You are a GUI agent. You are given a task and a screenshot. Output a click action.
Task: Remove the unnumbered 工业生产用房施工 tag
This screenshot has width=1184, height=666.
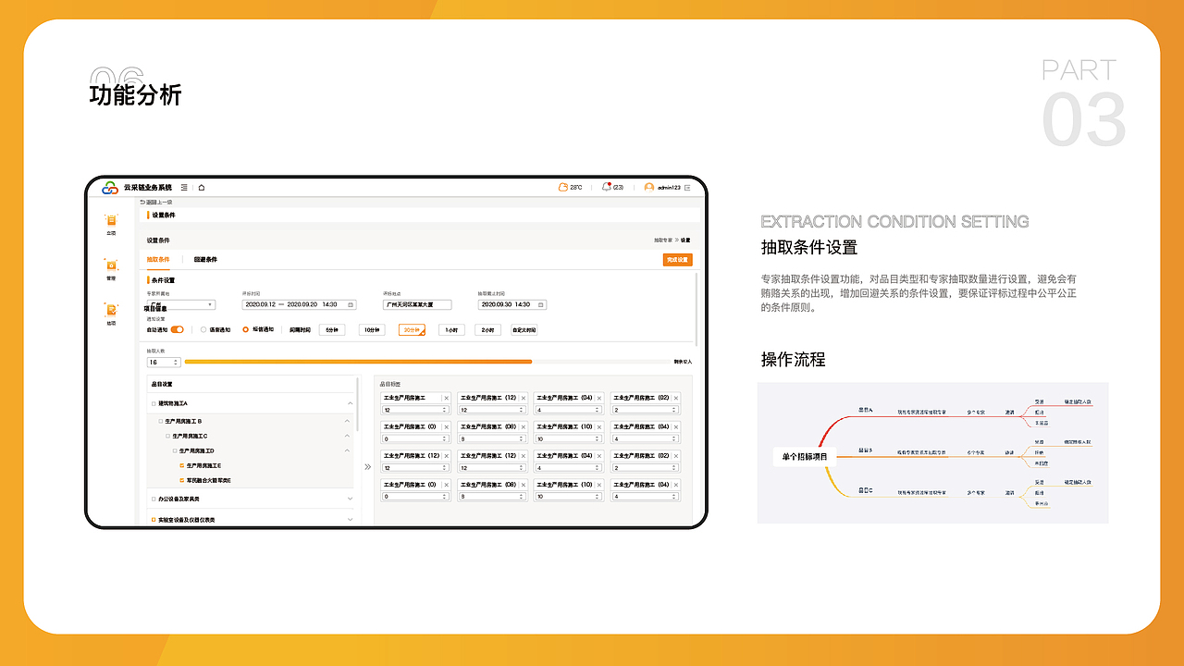[446, 398]
